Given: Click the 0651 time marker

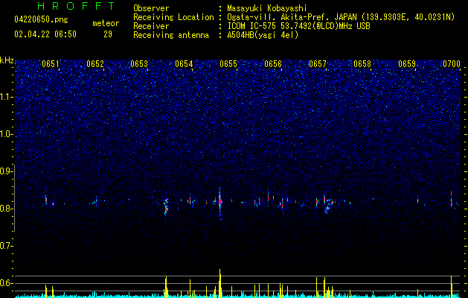Looking at the screenshot, I should click(x=51, y=64).
